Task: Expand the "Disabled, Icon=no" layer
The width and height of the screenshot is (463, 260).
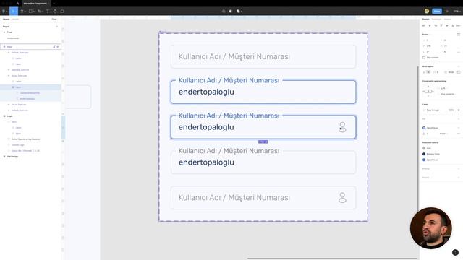Action: coord(9,70)
